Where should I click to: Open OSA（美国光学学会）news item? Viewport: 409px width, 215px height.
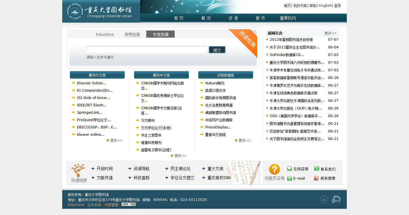[x=296, y=116]
